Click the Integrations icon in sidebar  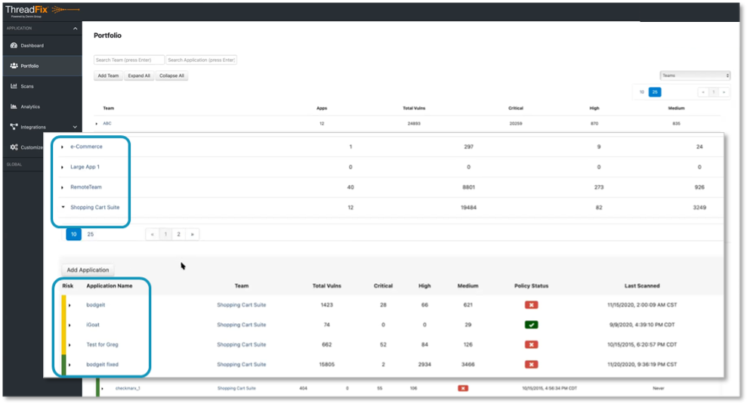click(14, 127)
